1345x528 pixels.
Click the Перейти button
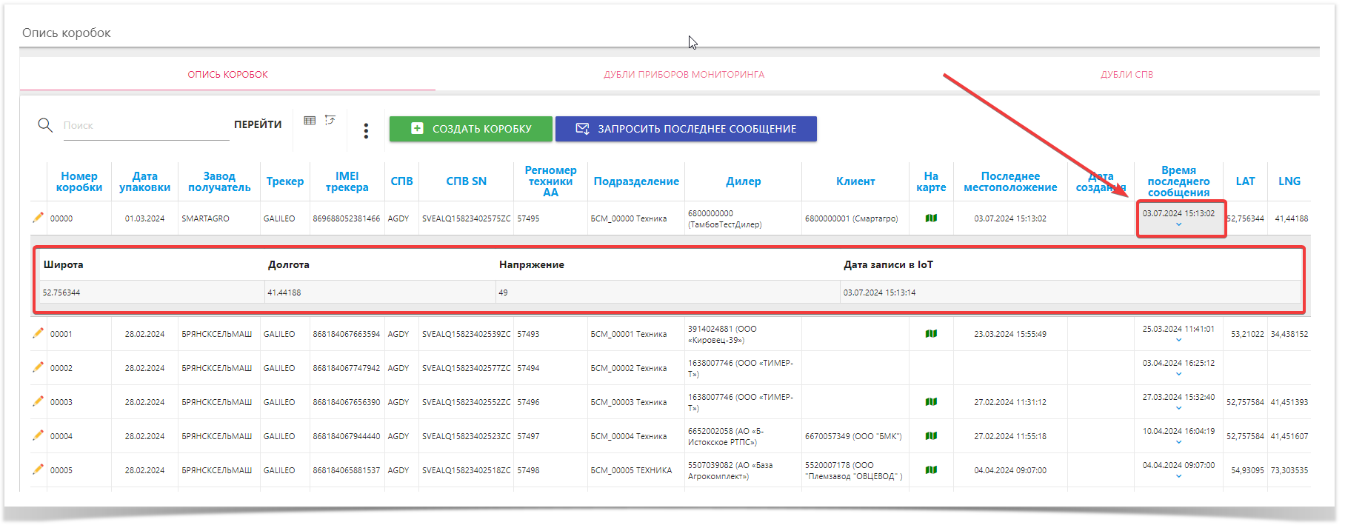[x=258, y=125]
